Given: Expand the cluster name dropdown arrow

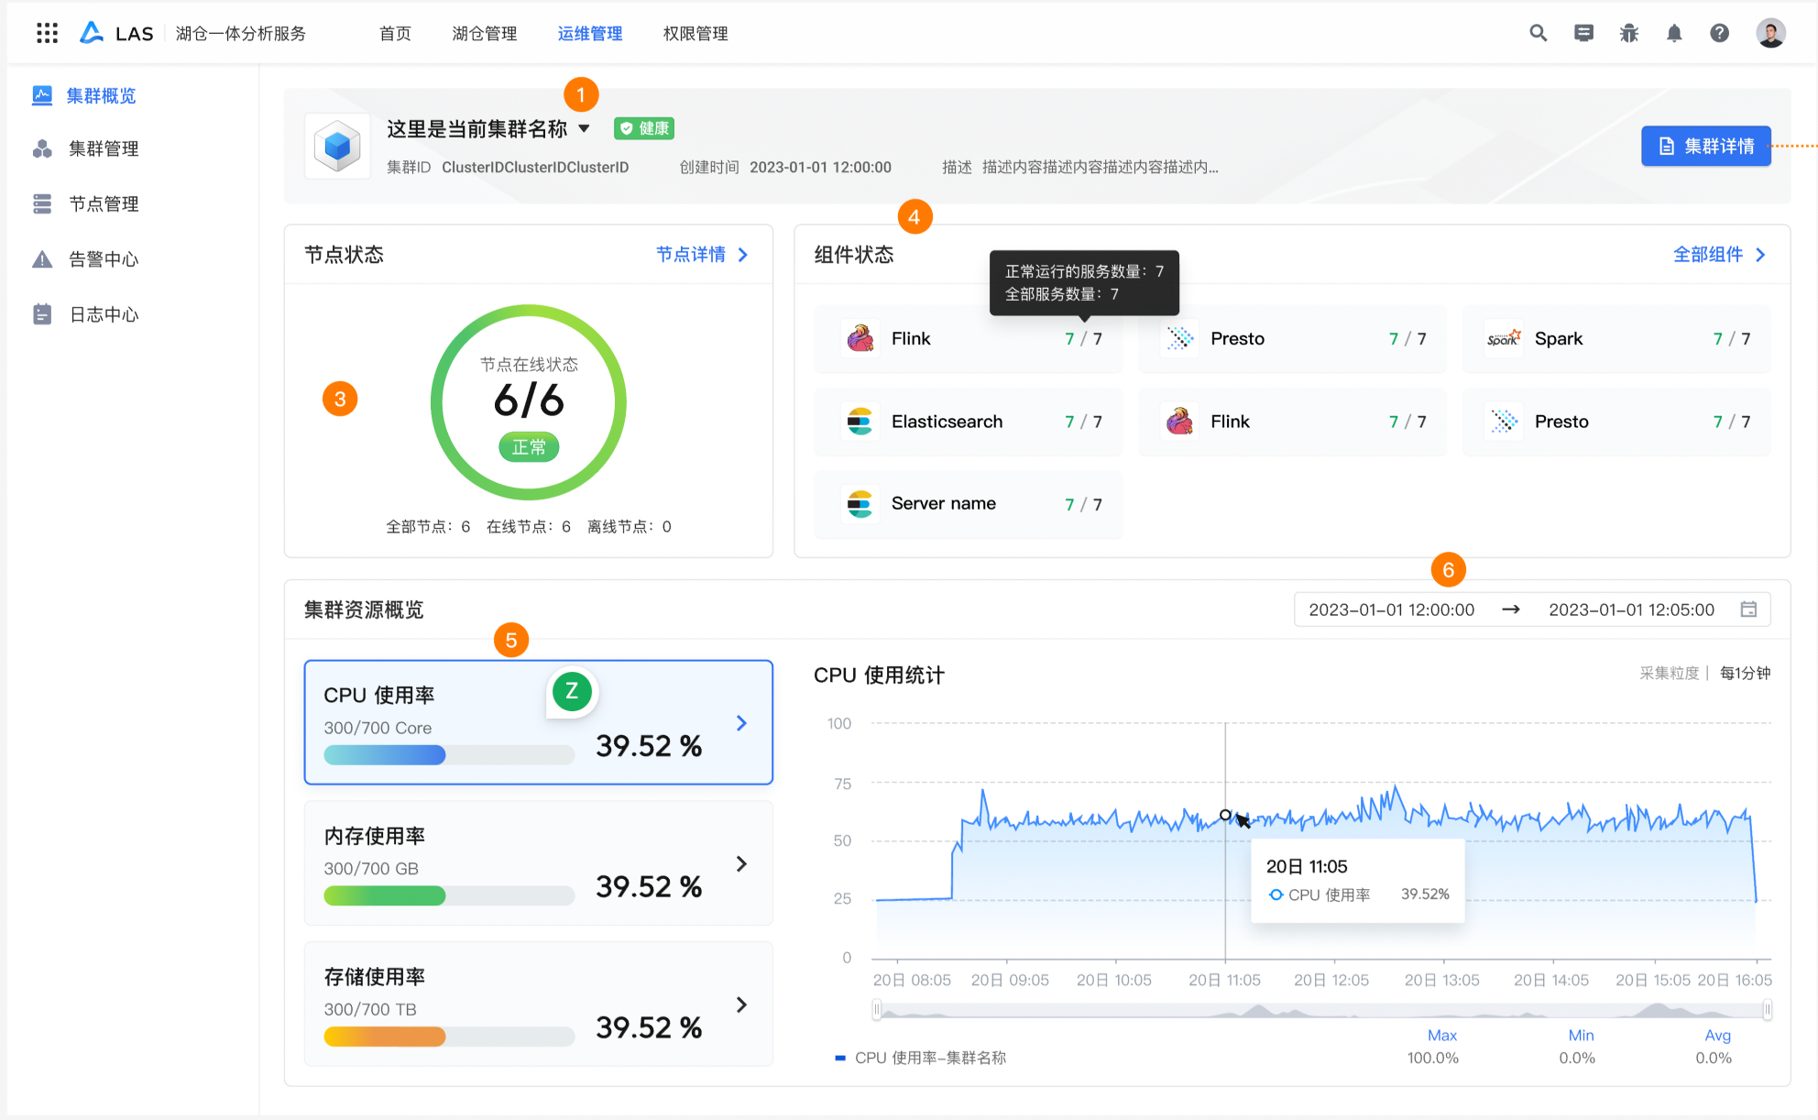Looking at the screenshot, I should [584, 128].
